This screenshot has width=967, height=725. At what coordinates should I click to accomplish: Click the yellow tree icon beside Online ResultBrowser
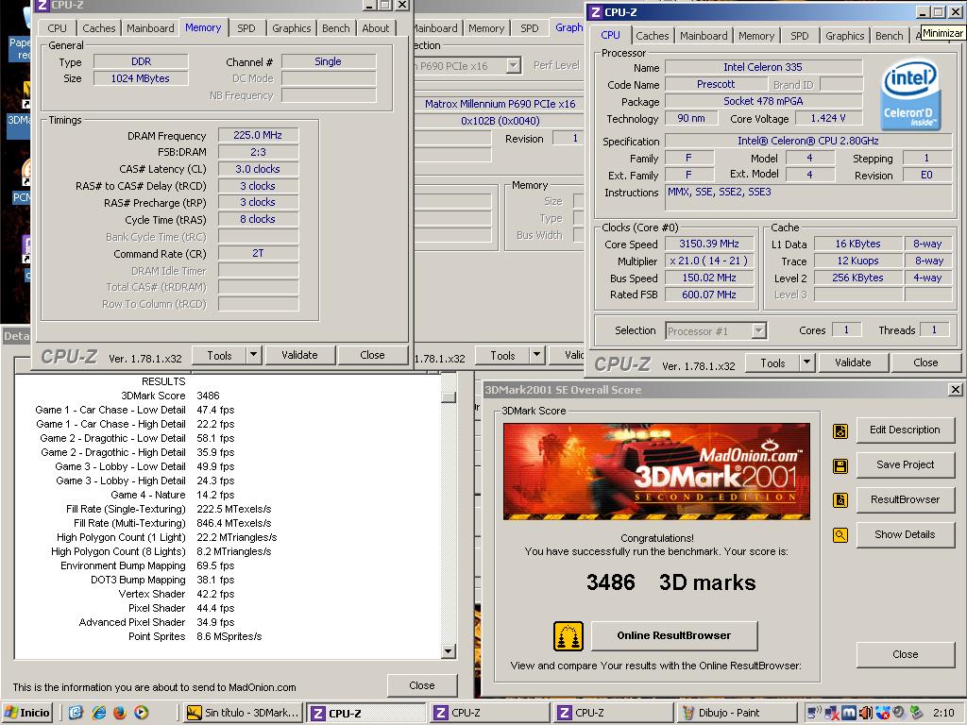click(568, 635)
